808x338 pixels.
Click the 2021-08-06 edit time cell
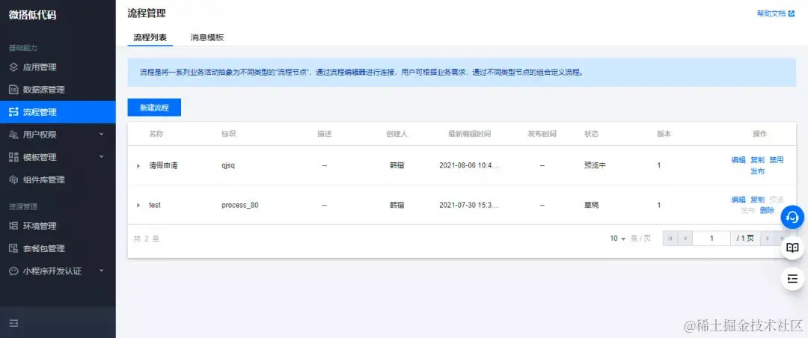[x=468, y=166]
